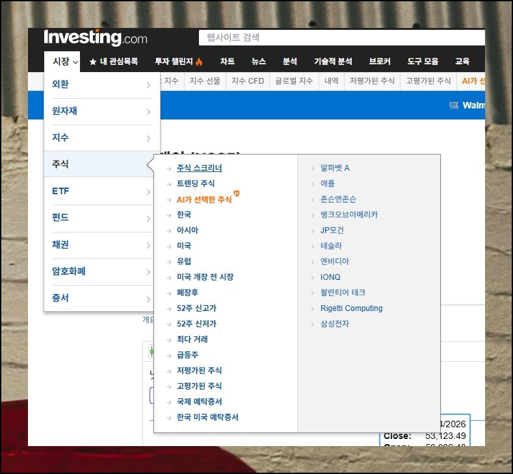The image size is (513, 474).
Task: Open the AI가 선택한 주식 link
Action: [x=204, y=199]
